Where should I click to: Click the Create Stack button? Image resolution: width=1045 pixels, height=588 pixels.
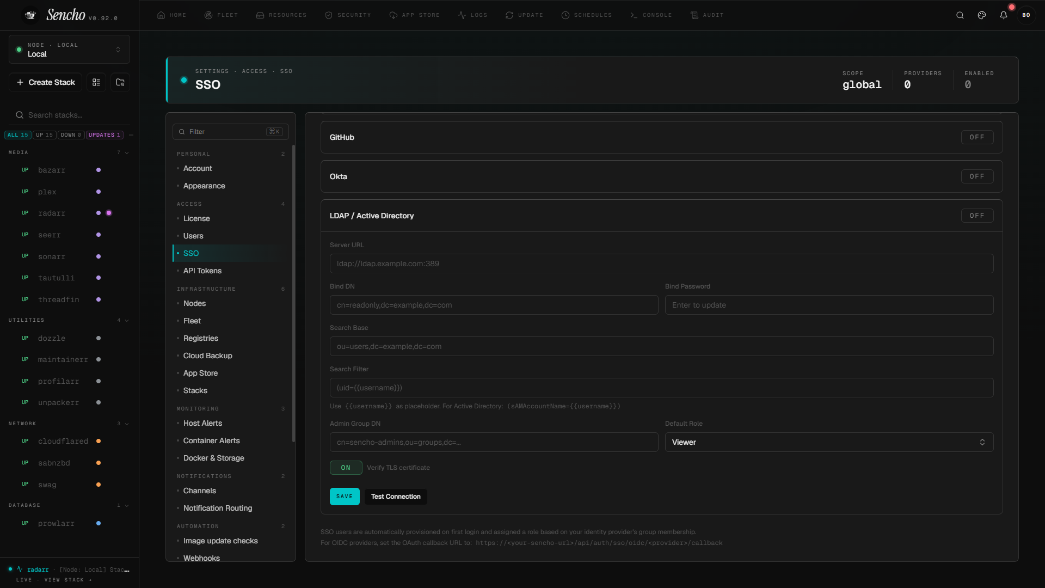[45, 82]
